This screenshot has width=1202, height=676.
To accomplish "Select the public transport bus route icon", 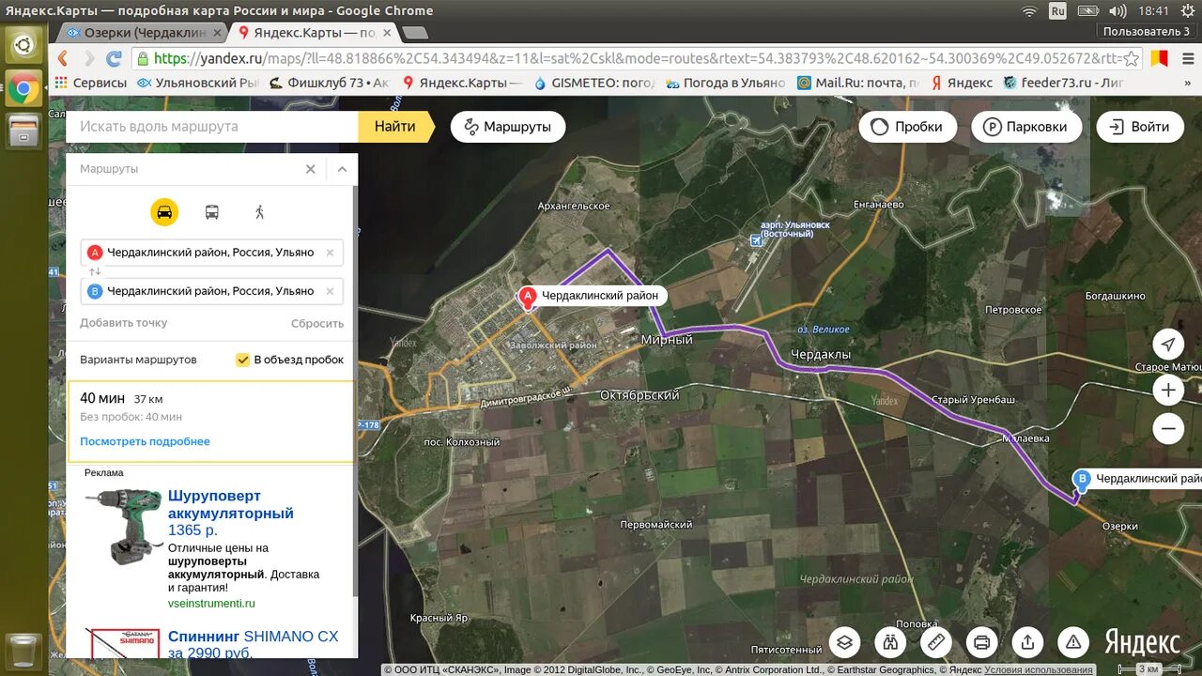I will click(x=212, y=212).
